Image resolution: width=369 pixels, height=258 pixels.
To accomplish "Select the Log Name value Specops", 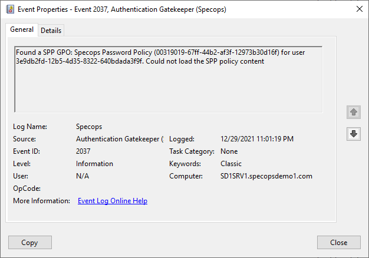I will pos(89,127).
